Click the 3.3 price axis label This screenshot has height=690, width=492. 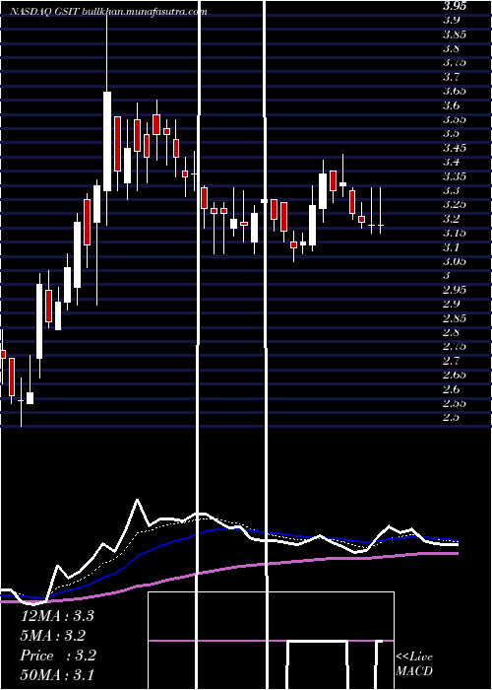point(452,190)
